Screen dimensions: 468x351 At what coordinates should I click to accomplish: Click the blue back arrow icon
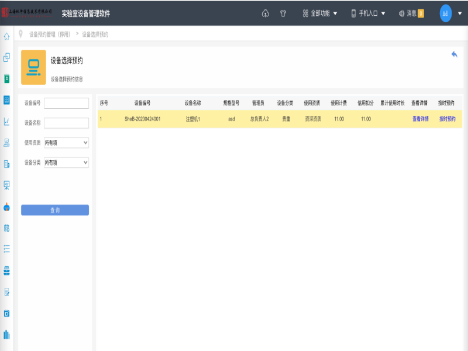tap(454, 54)
